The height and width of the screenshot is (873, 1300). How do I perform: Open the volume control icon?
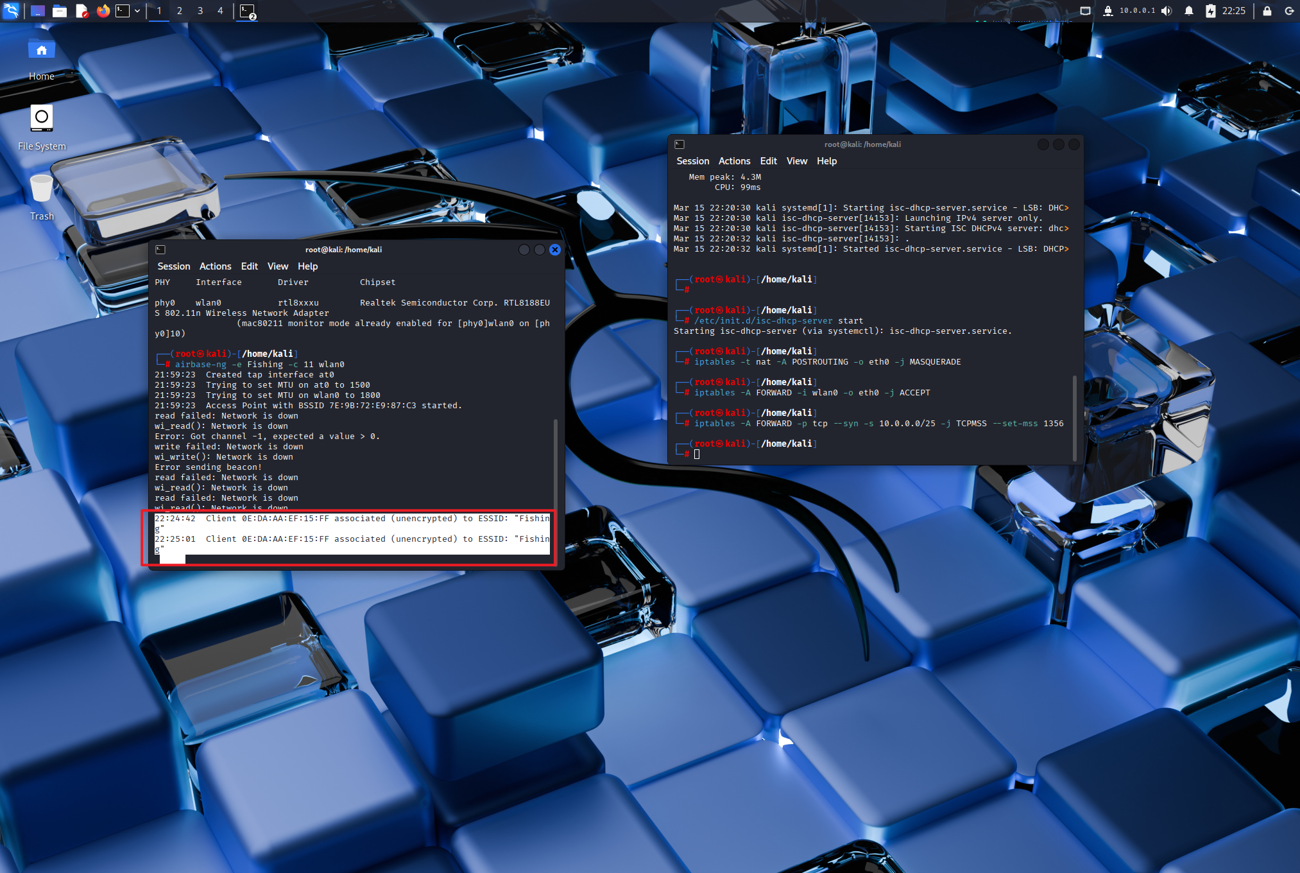[1167, 11]
